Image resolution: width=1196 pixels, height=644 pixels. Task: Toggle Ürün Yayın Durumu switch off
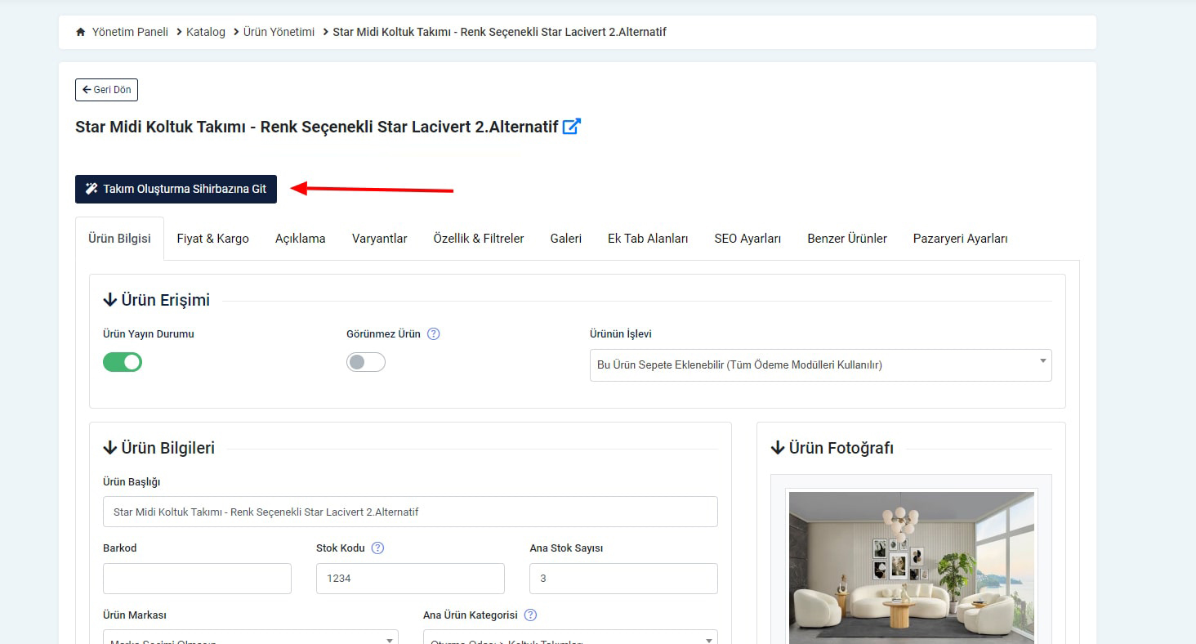(x=123, y=362)
